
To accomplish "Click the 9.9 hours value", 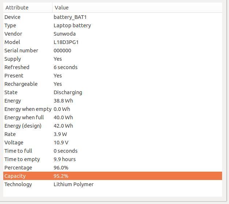I will (65, 159).
